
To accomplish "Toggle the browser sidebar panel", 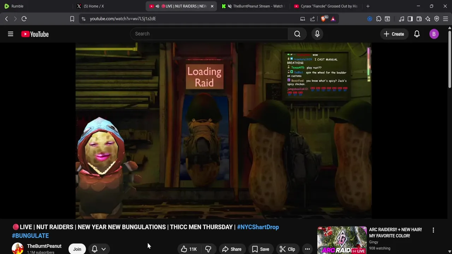I will (x=410, y=19).
